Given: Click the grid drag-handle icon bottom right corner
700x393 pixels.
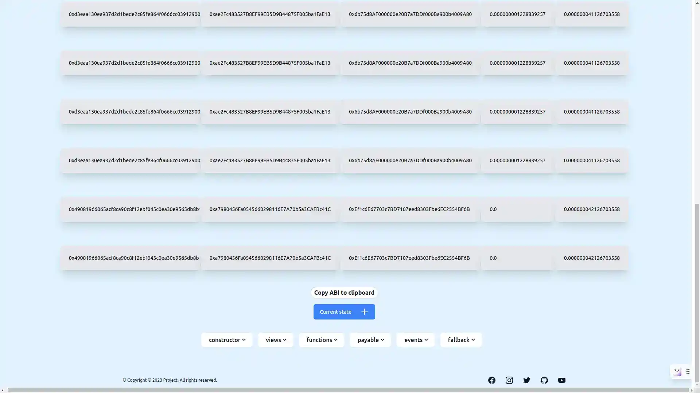Looking at the screenshot, I should 688,372.
